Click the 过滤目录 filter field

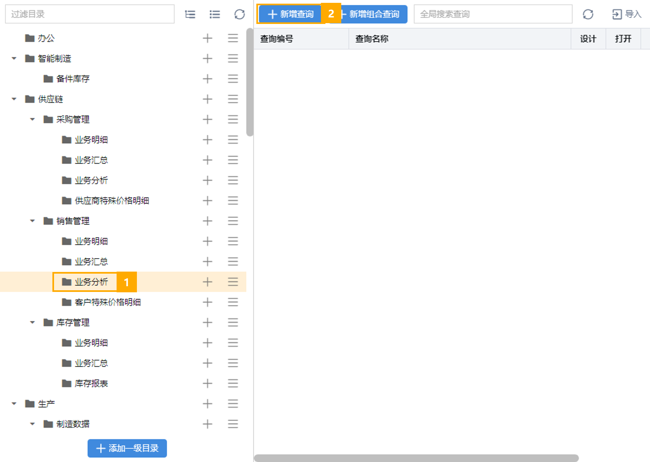coord(90,14)
